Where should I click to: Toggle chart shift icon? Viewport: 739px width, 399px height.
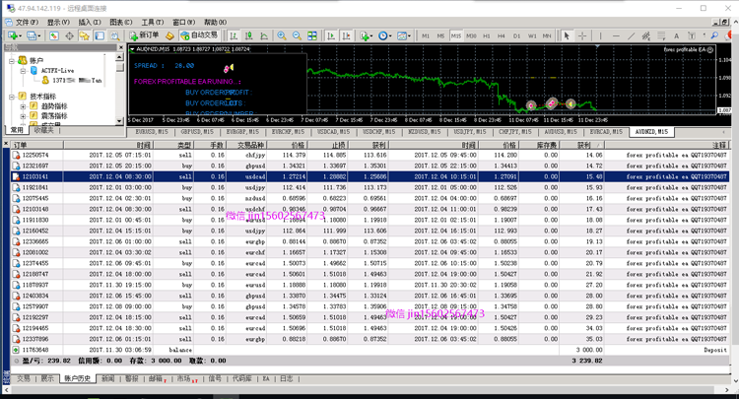pos(347,35)
